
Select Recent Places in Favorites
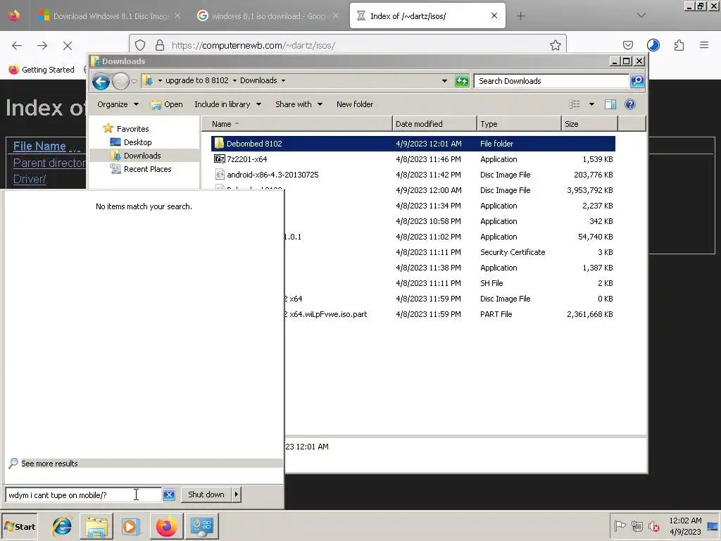point(147,169)
